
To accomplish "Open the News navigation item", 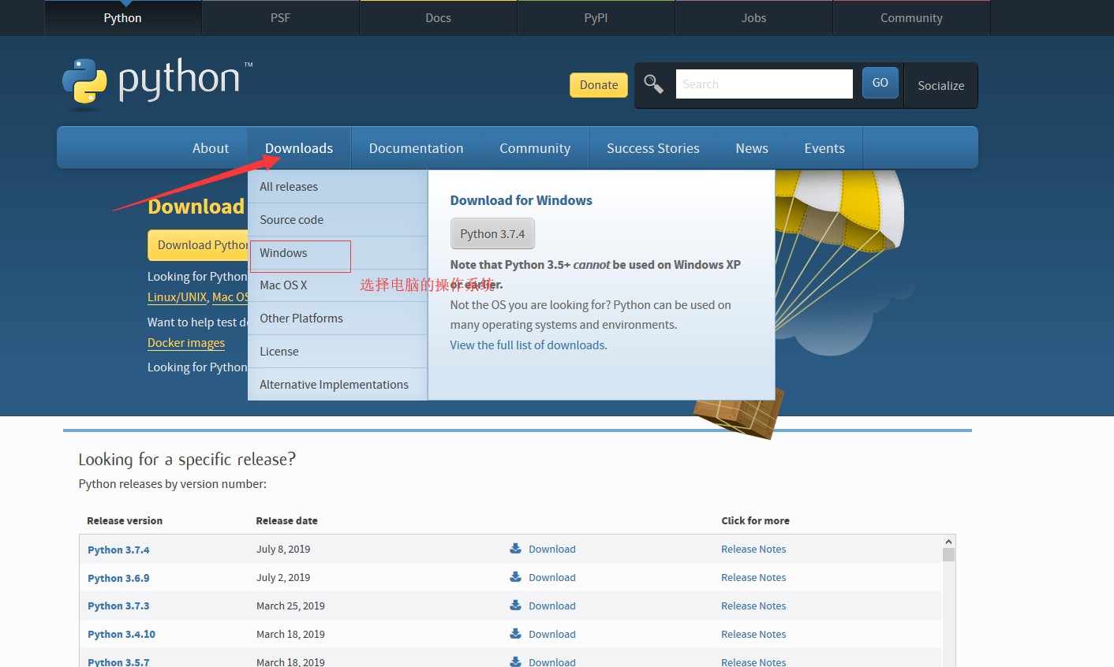I will [752, 148].
